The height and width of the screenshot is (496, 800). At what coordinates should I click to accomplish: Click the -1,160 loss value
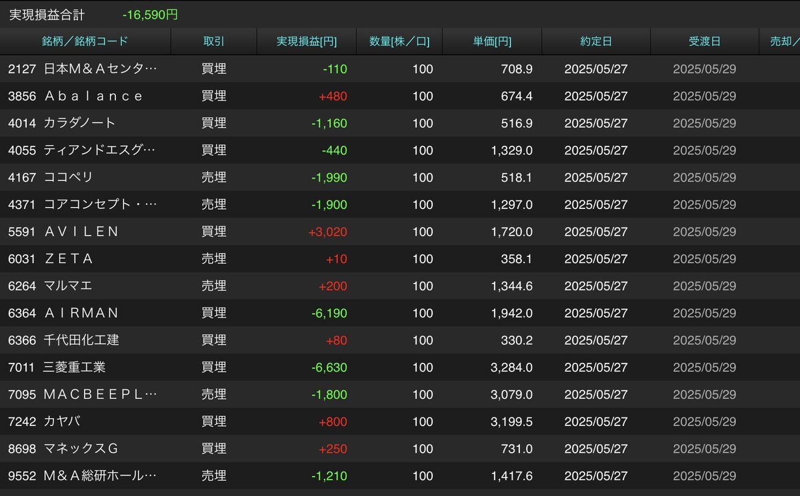(329, 123)
